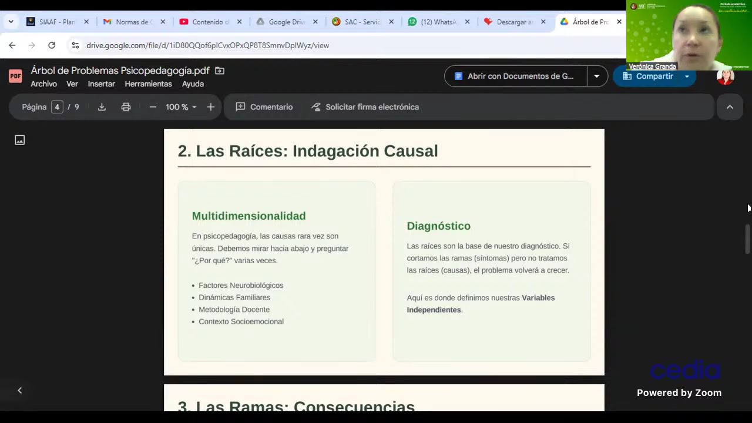This screenshot has height=423, width=752.
Task: Close the Árbol de Problemas tab
Action: (x=619, y=22)
